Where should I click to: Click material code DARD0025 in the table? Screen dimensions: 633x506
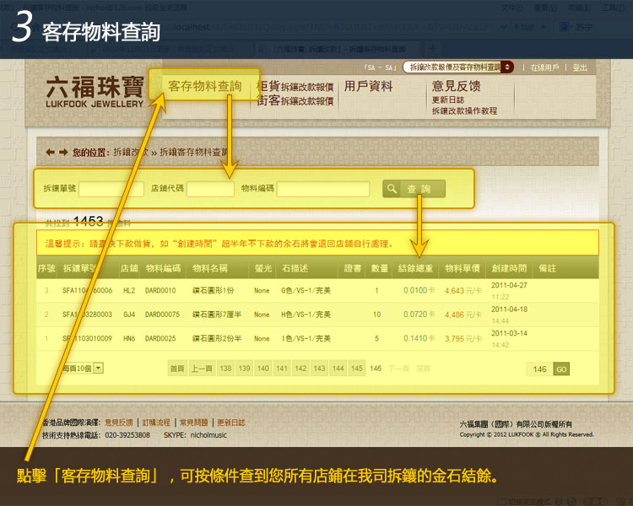point(160,338)
